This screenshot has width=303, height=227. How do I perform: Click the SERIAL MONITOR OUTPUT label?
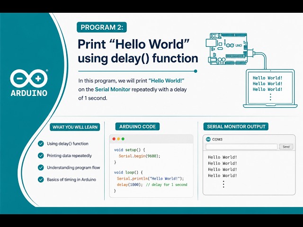coord(236,127)
